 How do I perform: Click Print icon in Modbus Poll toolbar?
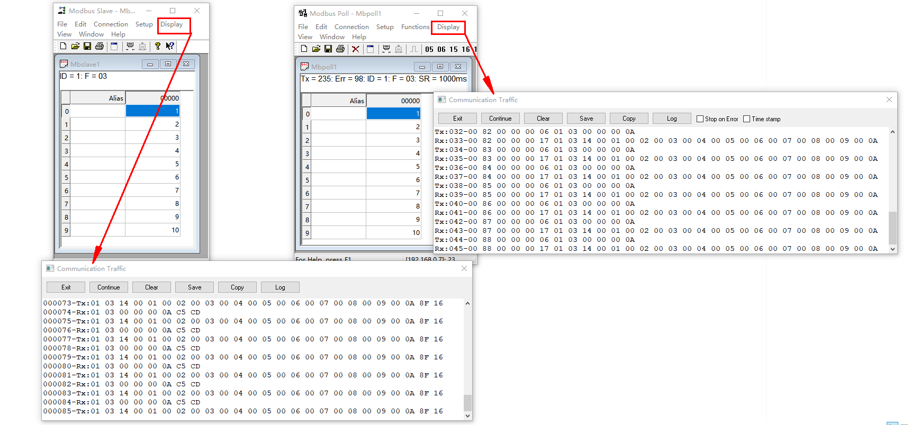coord(340,49)
